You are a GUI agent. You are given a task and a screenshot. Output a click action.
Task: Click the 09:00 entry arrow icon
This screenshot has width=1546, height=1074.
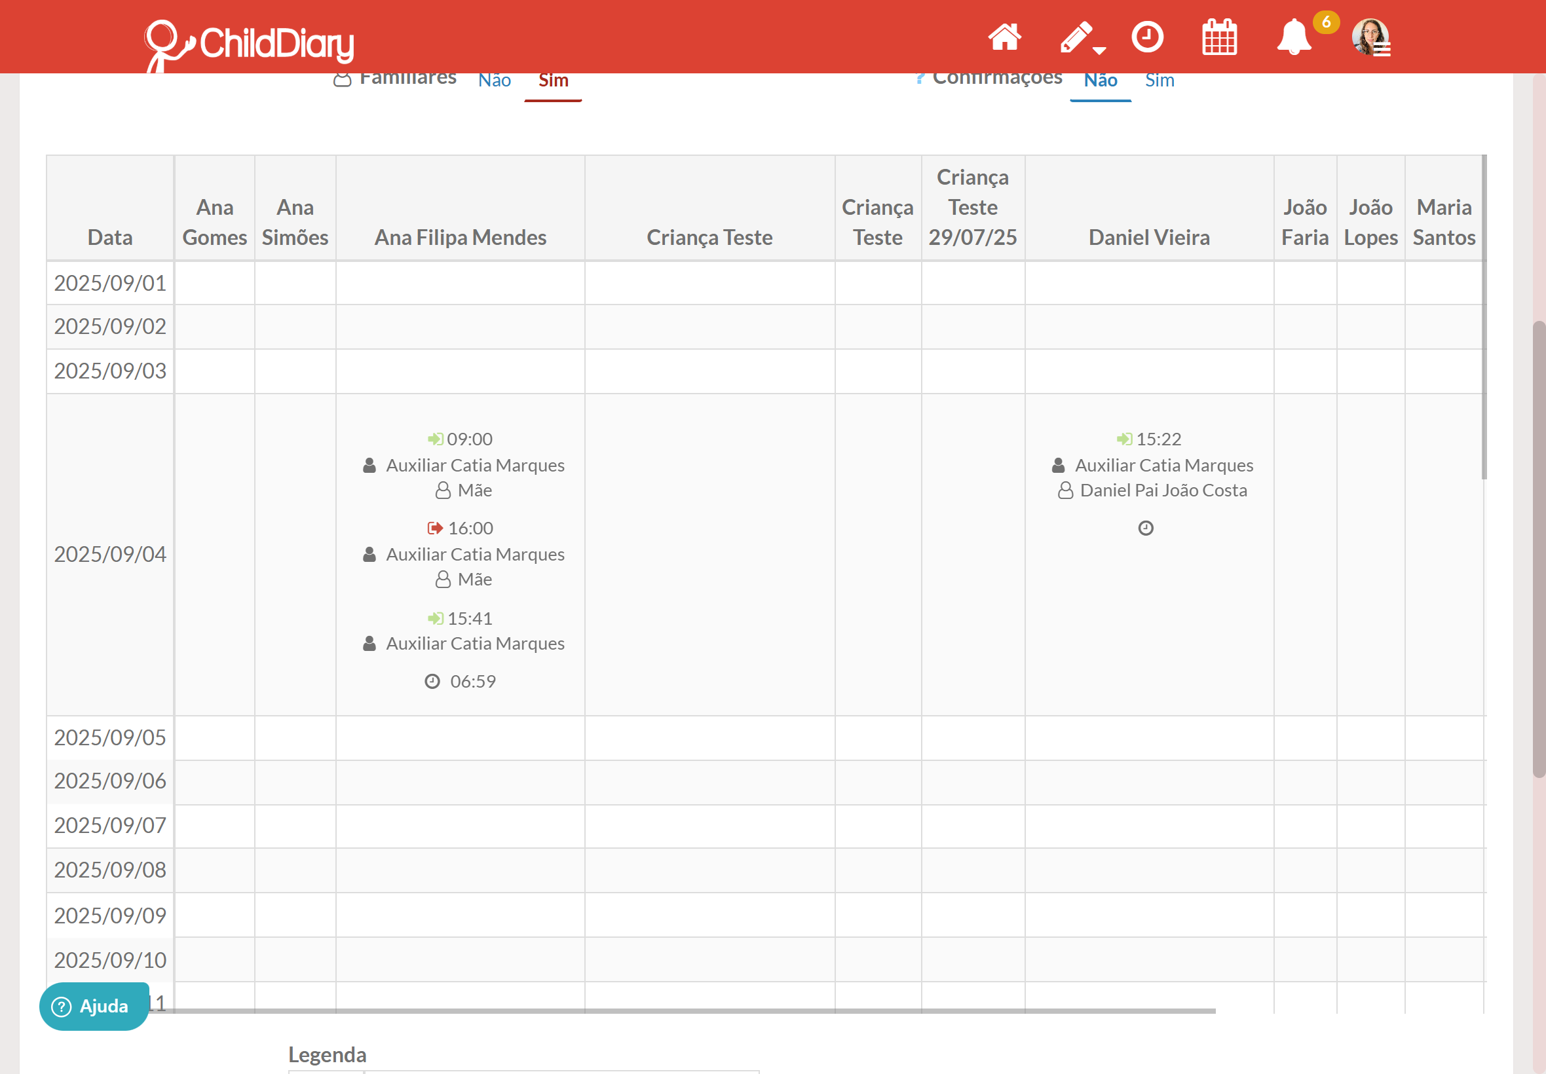435,439
